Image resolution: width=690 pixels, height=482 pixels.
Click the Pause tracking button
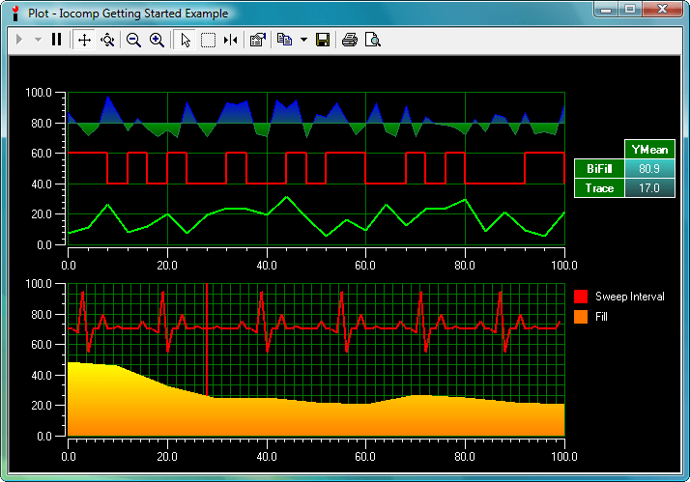[x=56, y=40]
